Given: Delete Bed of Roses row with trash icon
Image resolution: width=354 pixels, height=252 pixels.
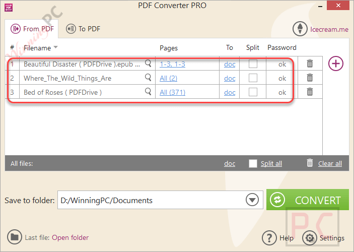Looking at the screenshot, I should (x=310, y=92).
